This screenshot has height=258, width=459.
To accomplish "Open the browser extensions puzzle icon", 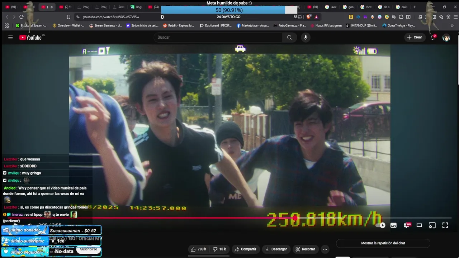I will (401, 17).
